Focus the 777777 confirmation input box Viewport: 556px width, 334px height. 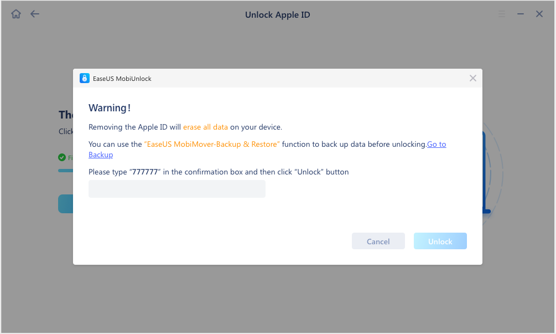[177, 189]
